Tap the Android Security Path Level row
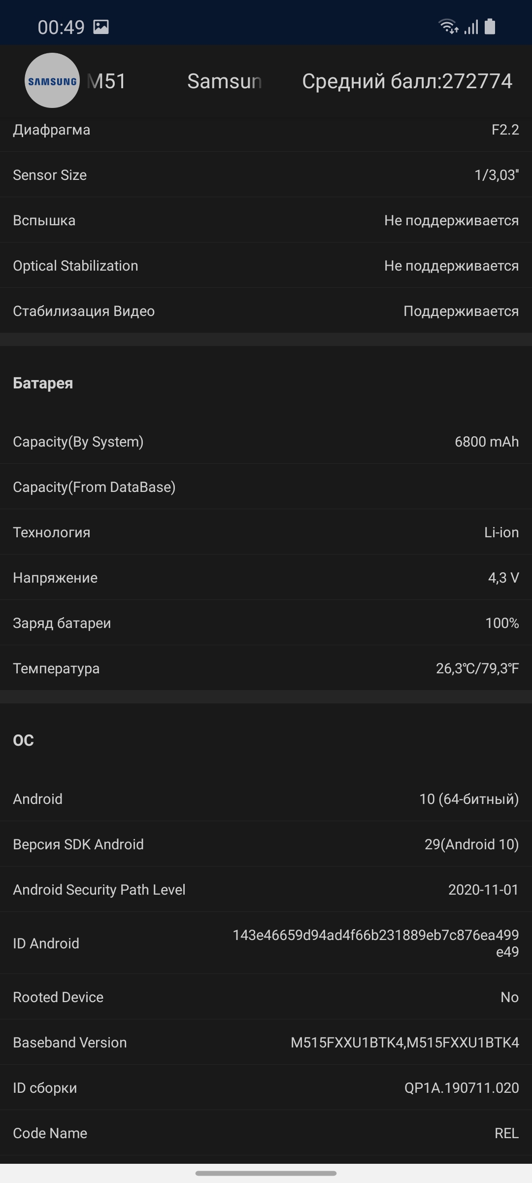Image resolution: width=532 pixels, height=1183 pixels. pyautogui.click(x=266, y=890)
